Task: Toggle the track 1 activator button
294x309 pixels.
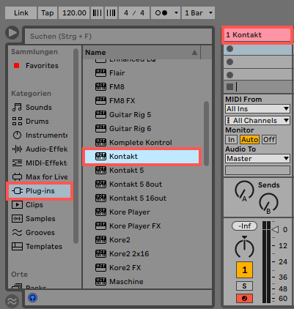Action: [244, 270]
